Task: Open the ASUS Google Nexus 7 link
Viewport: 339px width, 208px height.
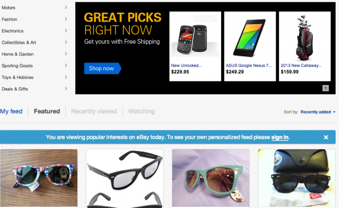Action: 249,65
